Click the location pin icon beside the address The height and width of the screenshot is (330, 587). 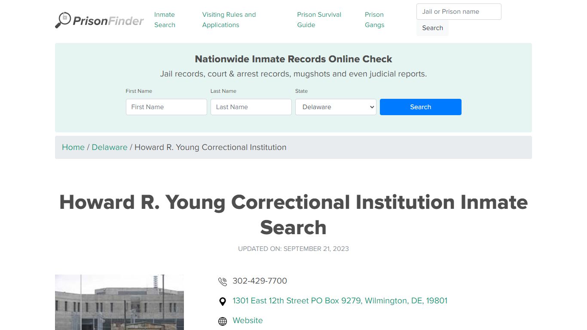tap(223, 301)
